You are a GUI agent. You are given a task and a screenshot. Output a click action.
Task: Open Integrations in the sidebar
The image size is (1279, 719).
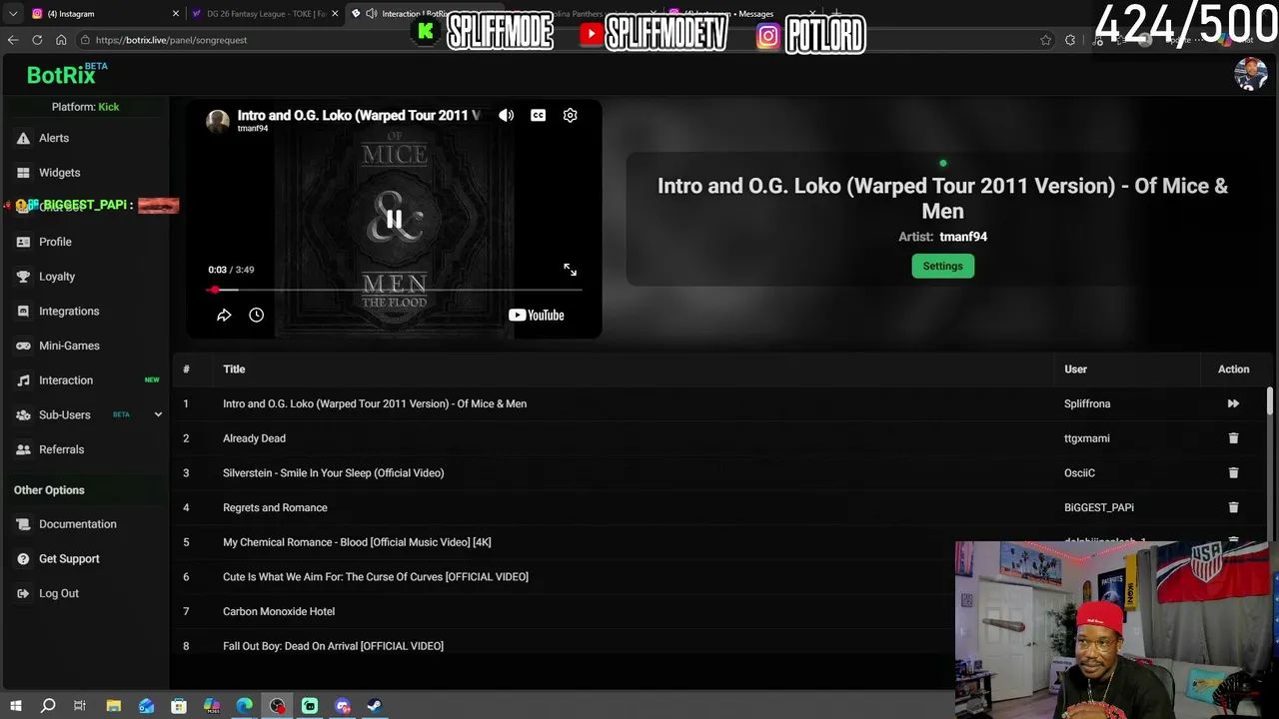(69, 312)
